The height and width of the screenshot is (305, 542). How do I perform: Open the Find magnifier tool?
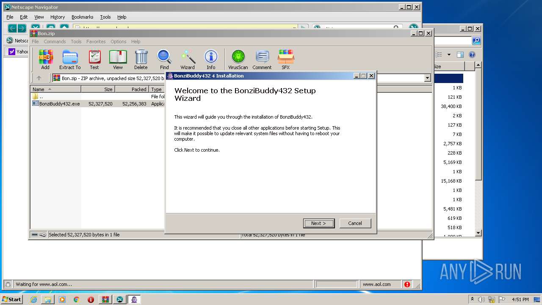pos(164,59)
